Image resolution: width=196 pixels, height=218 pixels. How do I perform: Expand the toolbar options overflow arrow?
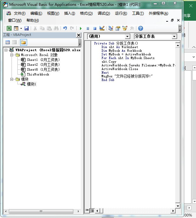pyautogui.click(x=180, y=29)
